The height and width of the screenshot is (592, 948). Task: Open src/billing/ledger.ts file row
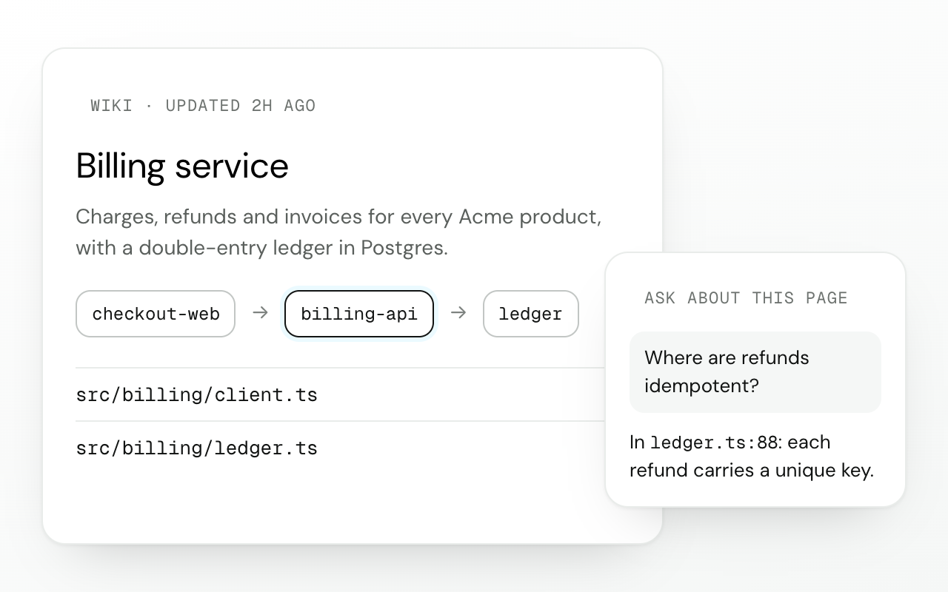(x=341, y=448)
